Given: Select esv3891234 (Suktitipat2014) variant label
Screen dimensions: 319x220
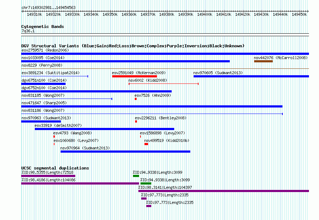Looking at the screenshot, I should tap(51, 73).
